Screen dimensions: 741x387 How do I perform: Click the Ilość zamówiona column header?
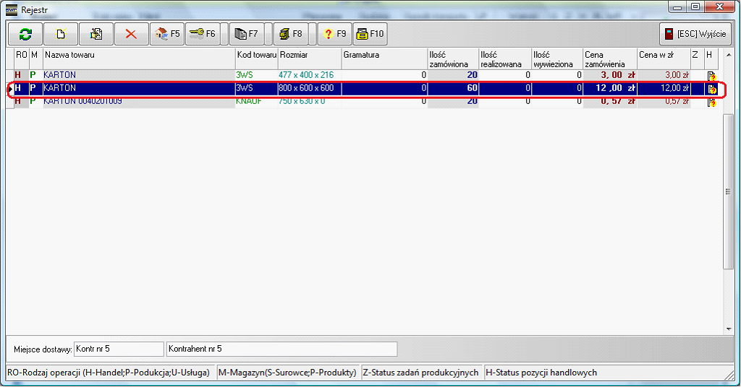tap(452, 59)
